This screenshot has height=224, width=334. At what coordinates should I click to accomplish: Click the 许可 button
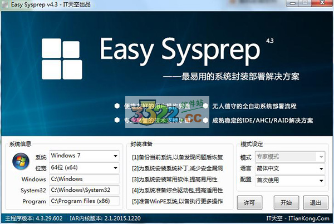[x=249, y=203]
